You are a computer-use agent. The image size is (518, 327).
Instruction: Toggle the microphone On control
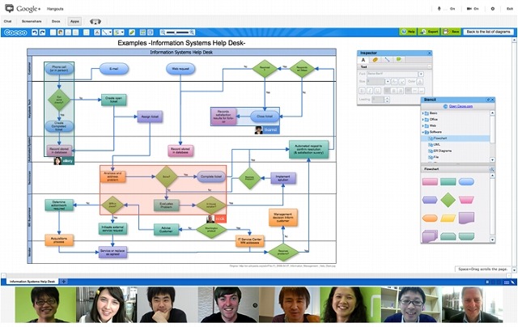point(446,9)
